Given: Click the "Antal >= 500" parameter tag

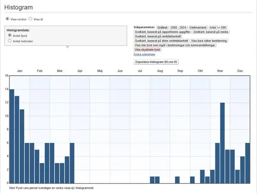Looking at the screenshot, I should coord(218,27).
